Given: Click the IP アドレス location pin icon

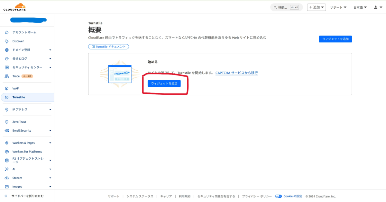Looking at the screenshot, I should click(7, 110).
